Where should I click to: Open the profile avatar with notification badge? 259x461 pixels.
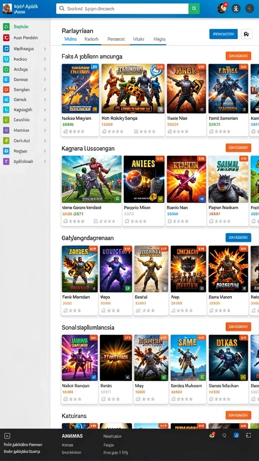click(x=222, y=8)
